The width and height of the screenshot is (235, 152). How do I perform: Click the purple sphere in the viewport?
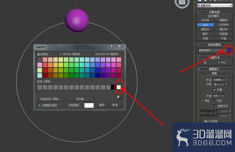[77, 21]
